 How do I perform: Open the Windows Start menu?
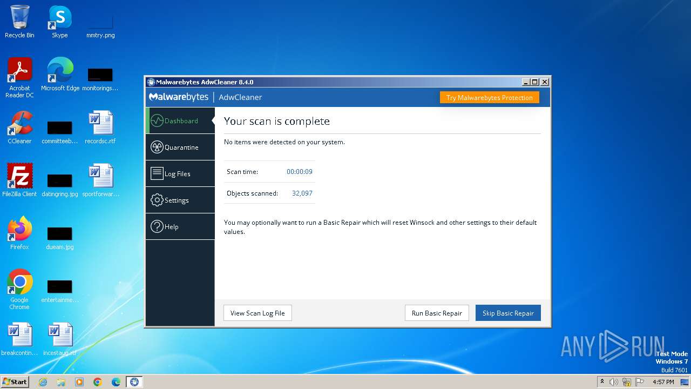[x=15, y=381]
